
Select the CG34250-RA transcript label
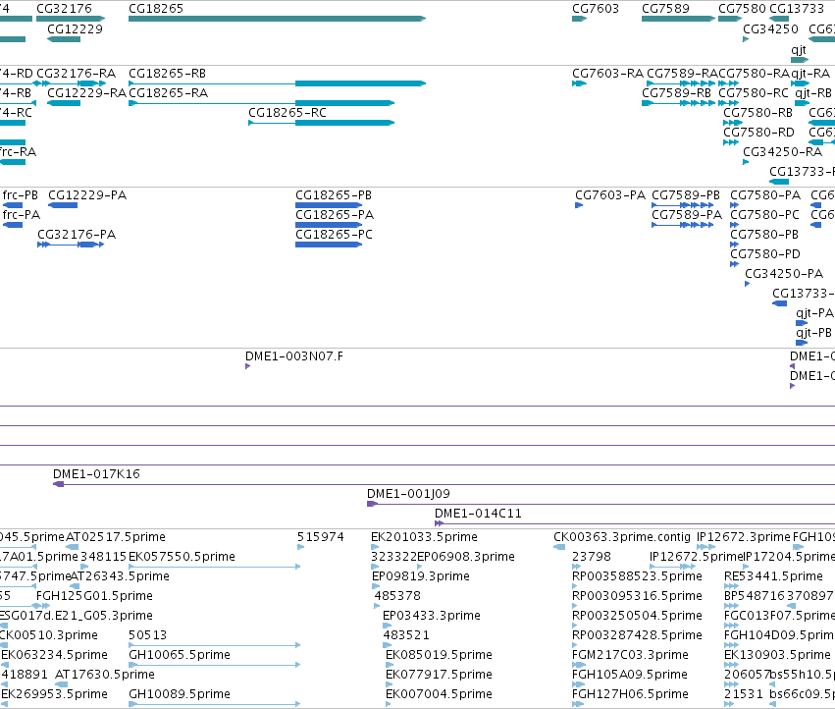[x=783, y=151]
